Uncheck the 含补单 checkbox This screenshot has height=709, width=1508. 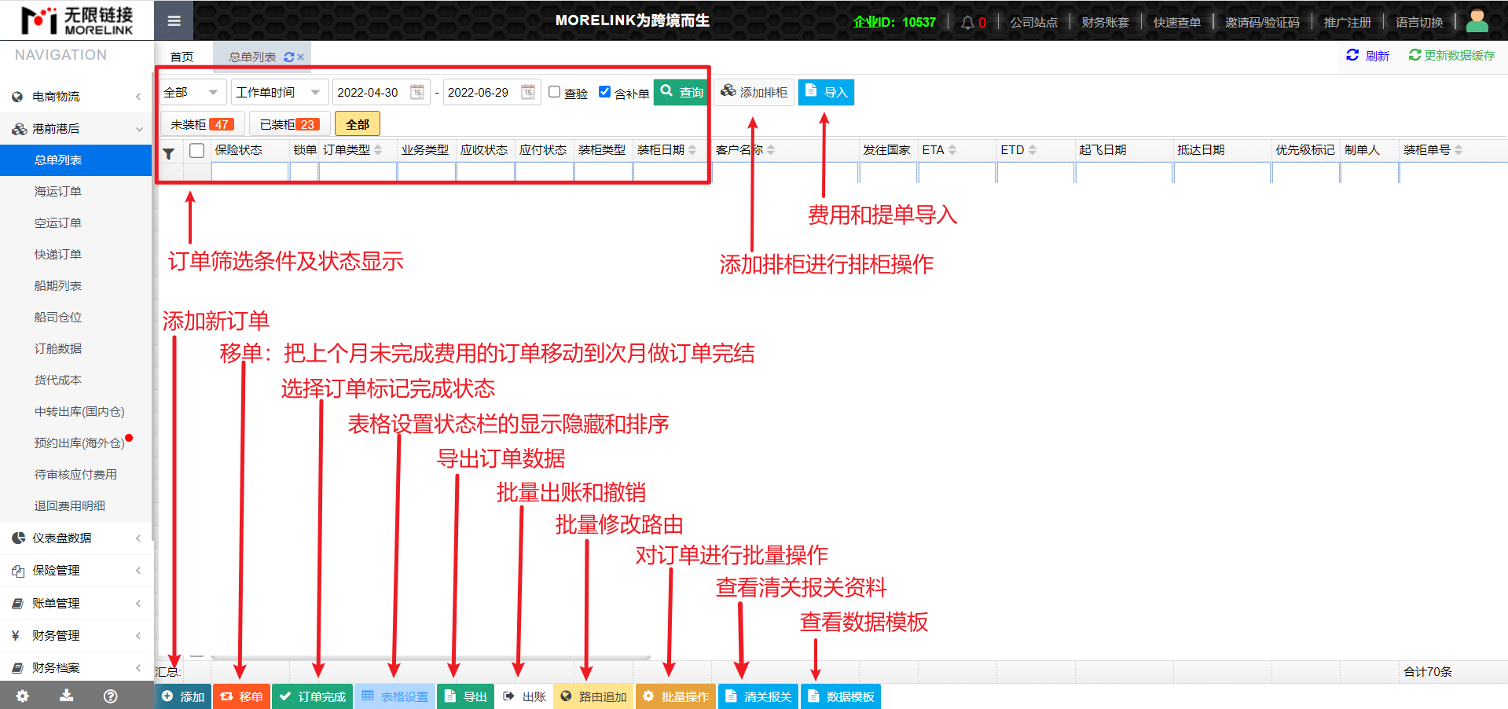[x=604, y=92]
